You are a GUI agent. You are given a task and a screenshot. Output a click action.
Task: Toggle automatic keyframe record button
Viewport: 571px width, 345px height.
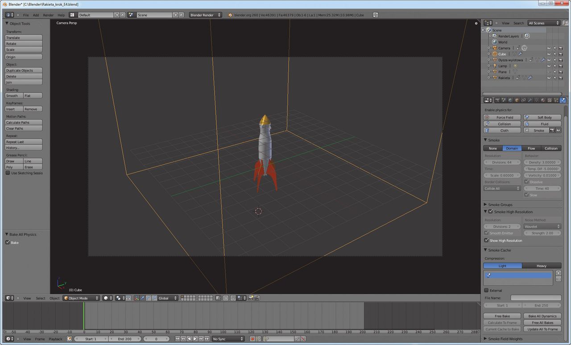(252, 339)
